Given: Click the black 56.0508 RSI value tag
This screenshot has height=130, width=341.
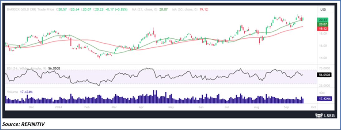Looking at the screenshot, I should [325, 75].
